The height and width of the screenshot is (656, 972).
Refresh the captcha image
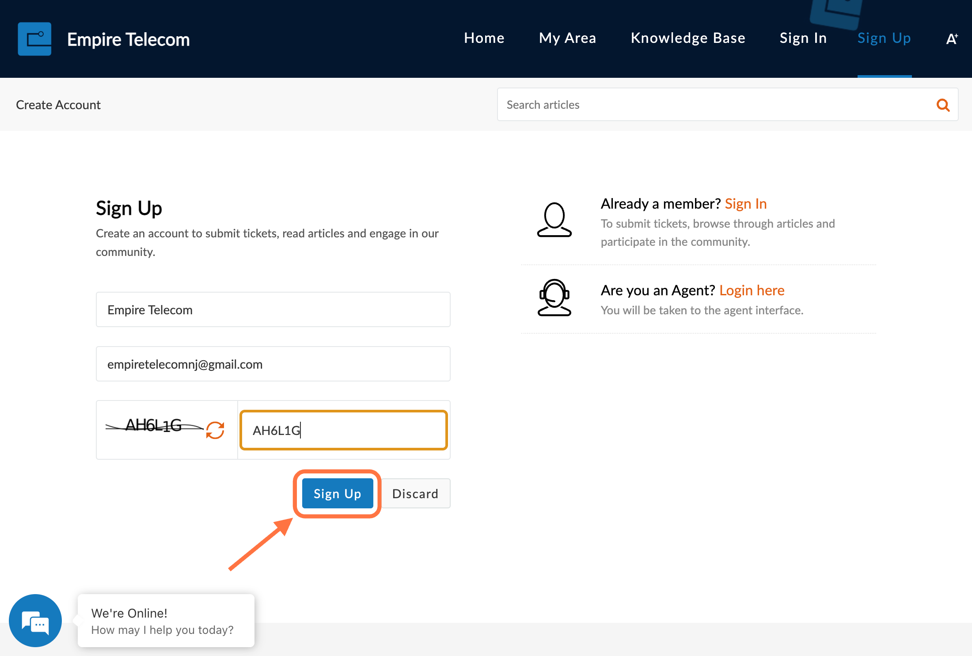click(x=215, y=430)
